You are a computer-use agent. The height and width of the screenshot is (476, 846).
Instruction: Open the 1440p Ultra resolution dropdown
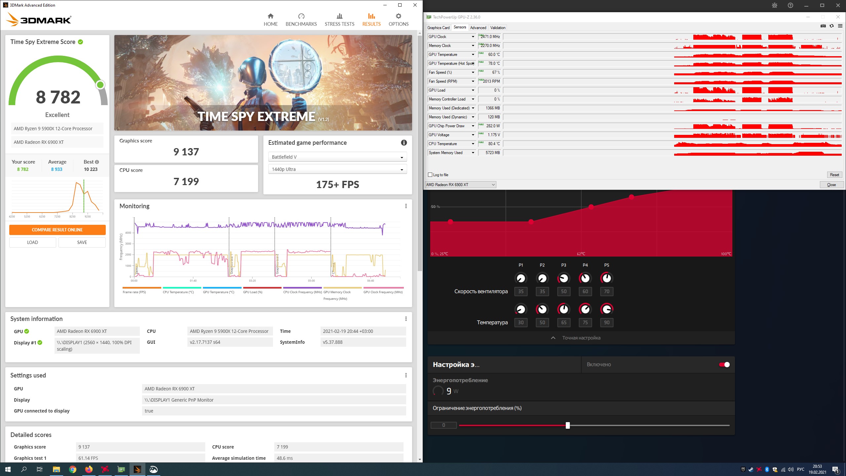tap(337, 169)
